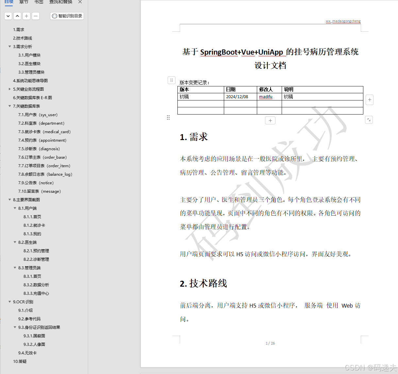
Task: Navigate to 8.3.3.充值中心 heading
Action: click(36, 293)
